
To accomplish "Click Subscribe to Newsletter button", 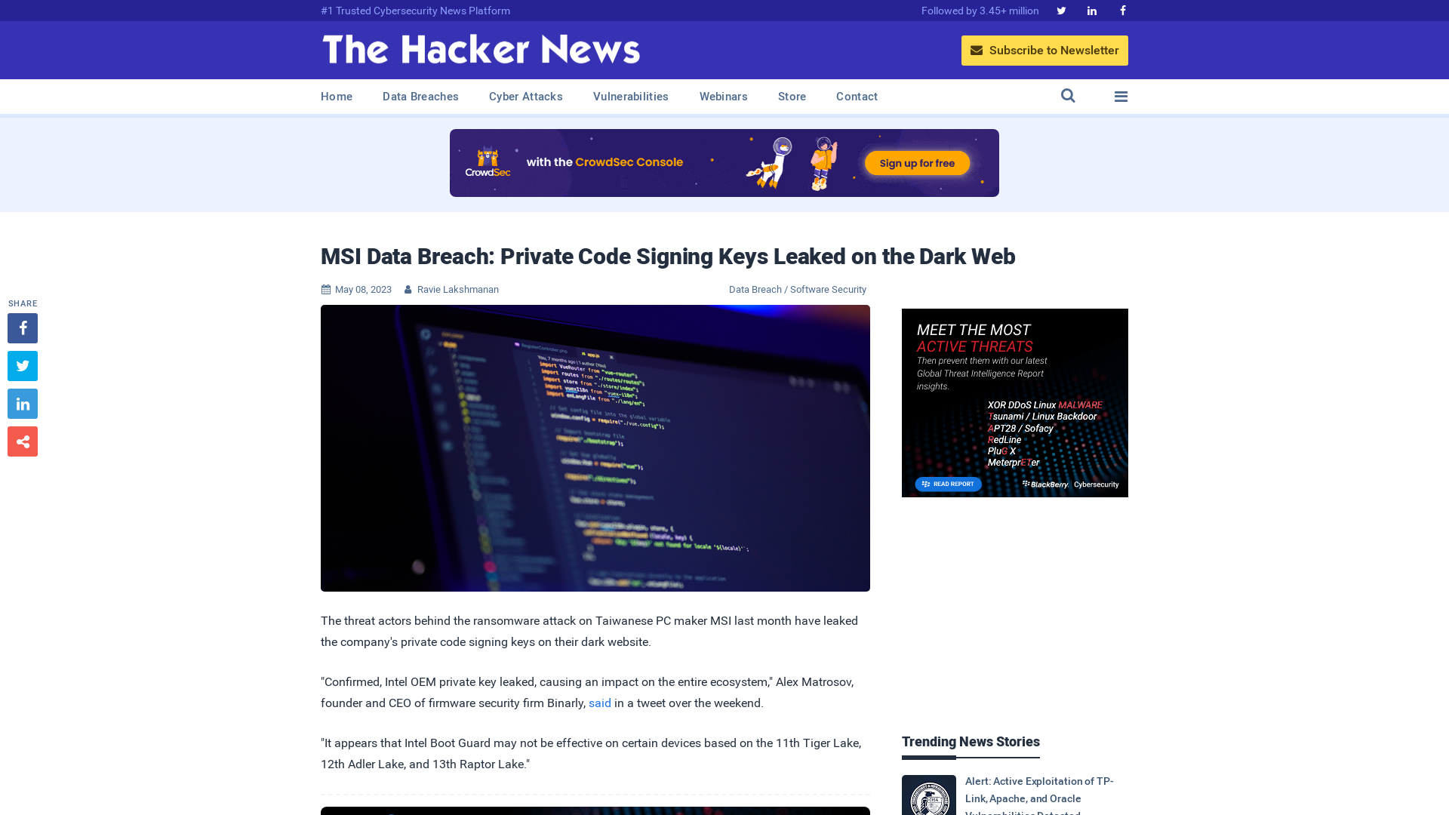I will click(x=1044, y=50).
